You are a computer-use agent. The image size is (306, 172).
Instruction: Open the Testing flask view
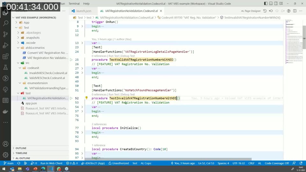pyautogui.click(x=5, y=67)
